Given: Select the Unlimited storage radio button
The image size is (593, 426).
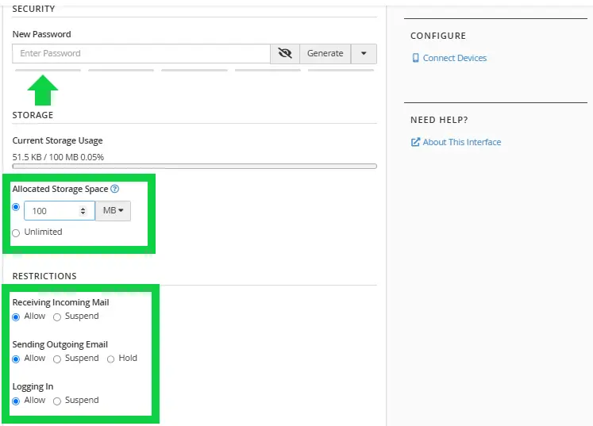Looking at the screenshot, I should [16, 232].
